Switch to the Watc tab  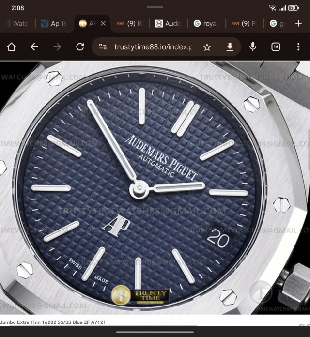pos(18,23)
